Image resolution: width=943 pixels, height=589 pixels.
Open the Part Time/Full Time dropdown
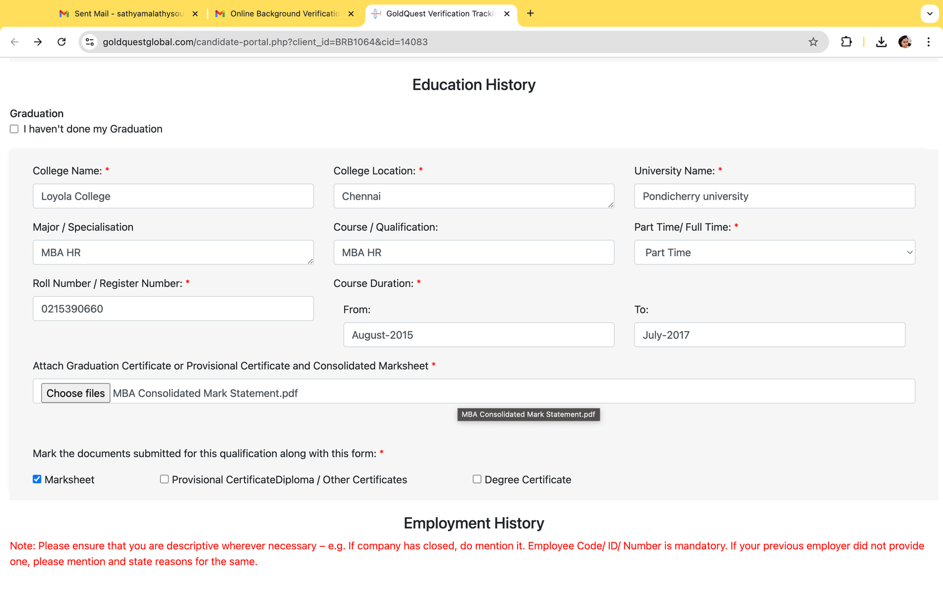click(x=774, y=252)
